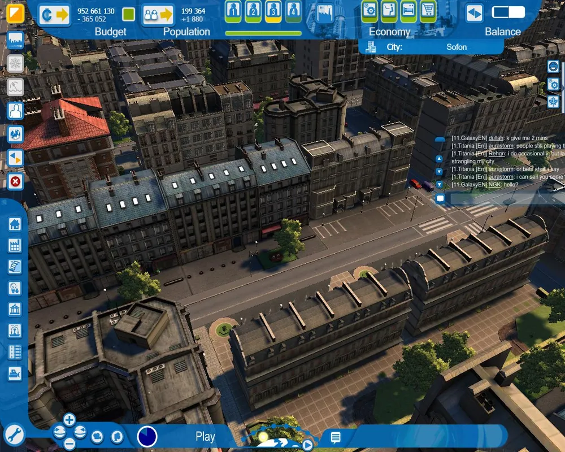Screen dimensions: 565x452
Task: Zoom in with the plus button
Action: [x=69, y=420]
